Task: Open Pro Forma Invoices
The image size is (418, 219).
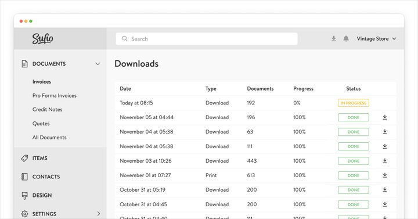Action: [x=55, y=95]
